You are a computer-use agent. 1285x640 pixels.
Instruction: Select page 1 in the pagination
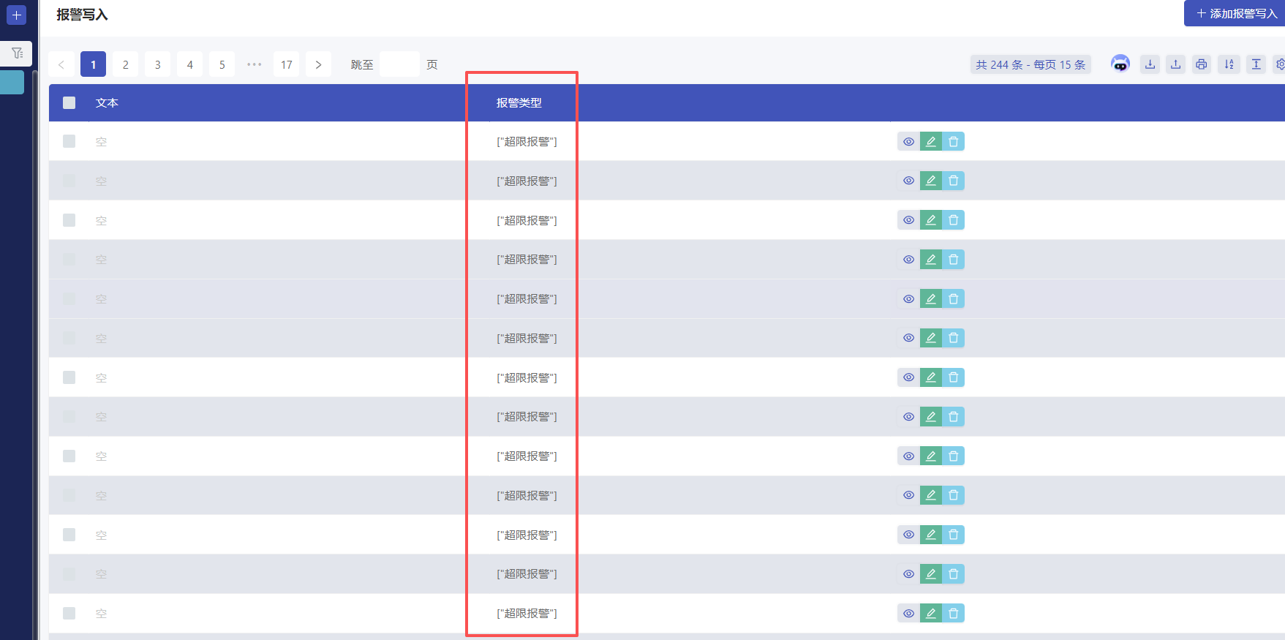coord(93,64)
